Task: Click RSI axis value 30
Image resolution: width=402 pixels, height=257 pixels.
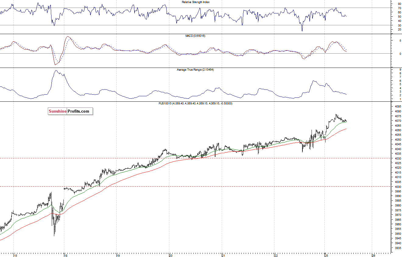Action: 399,25
